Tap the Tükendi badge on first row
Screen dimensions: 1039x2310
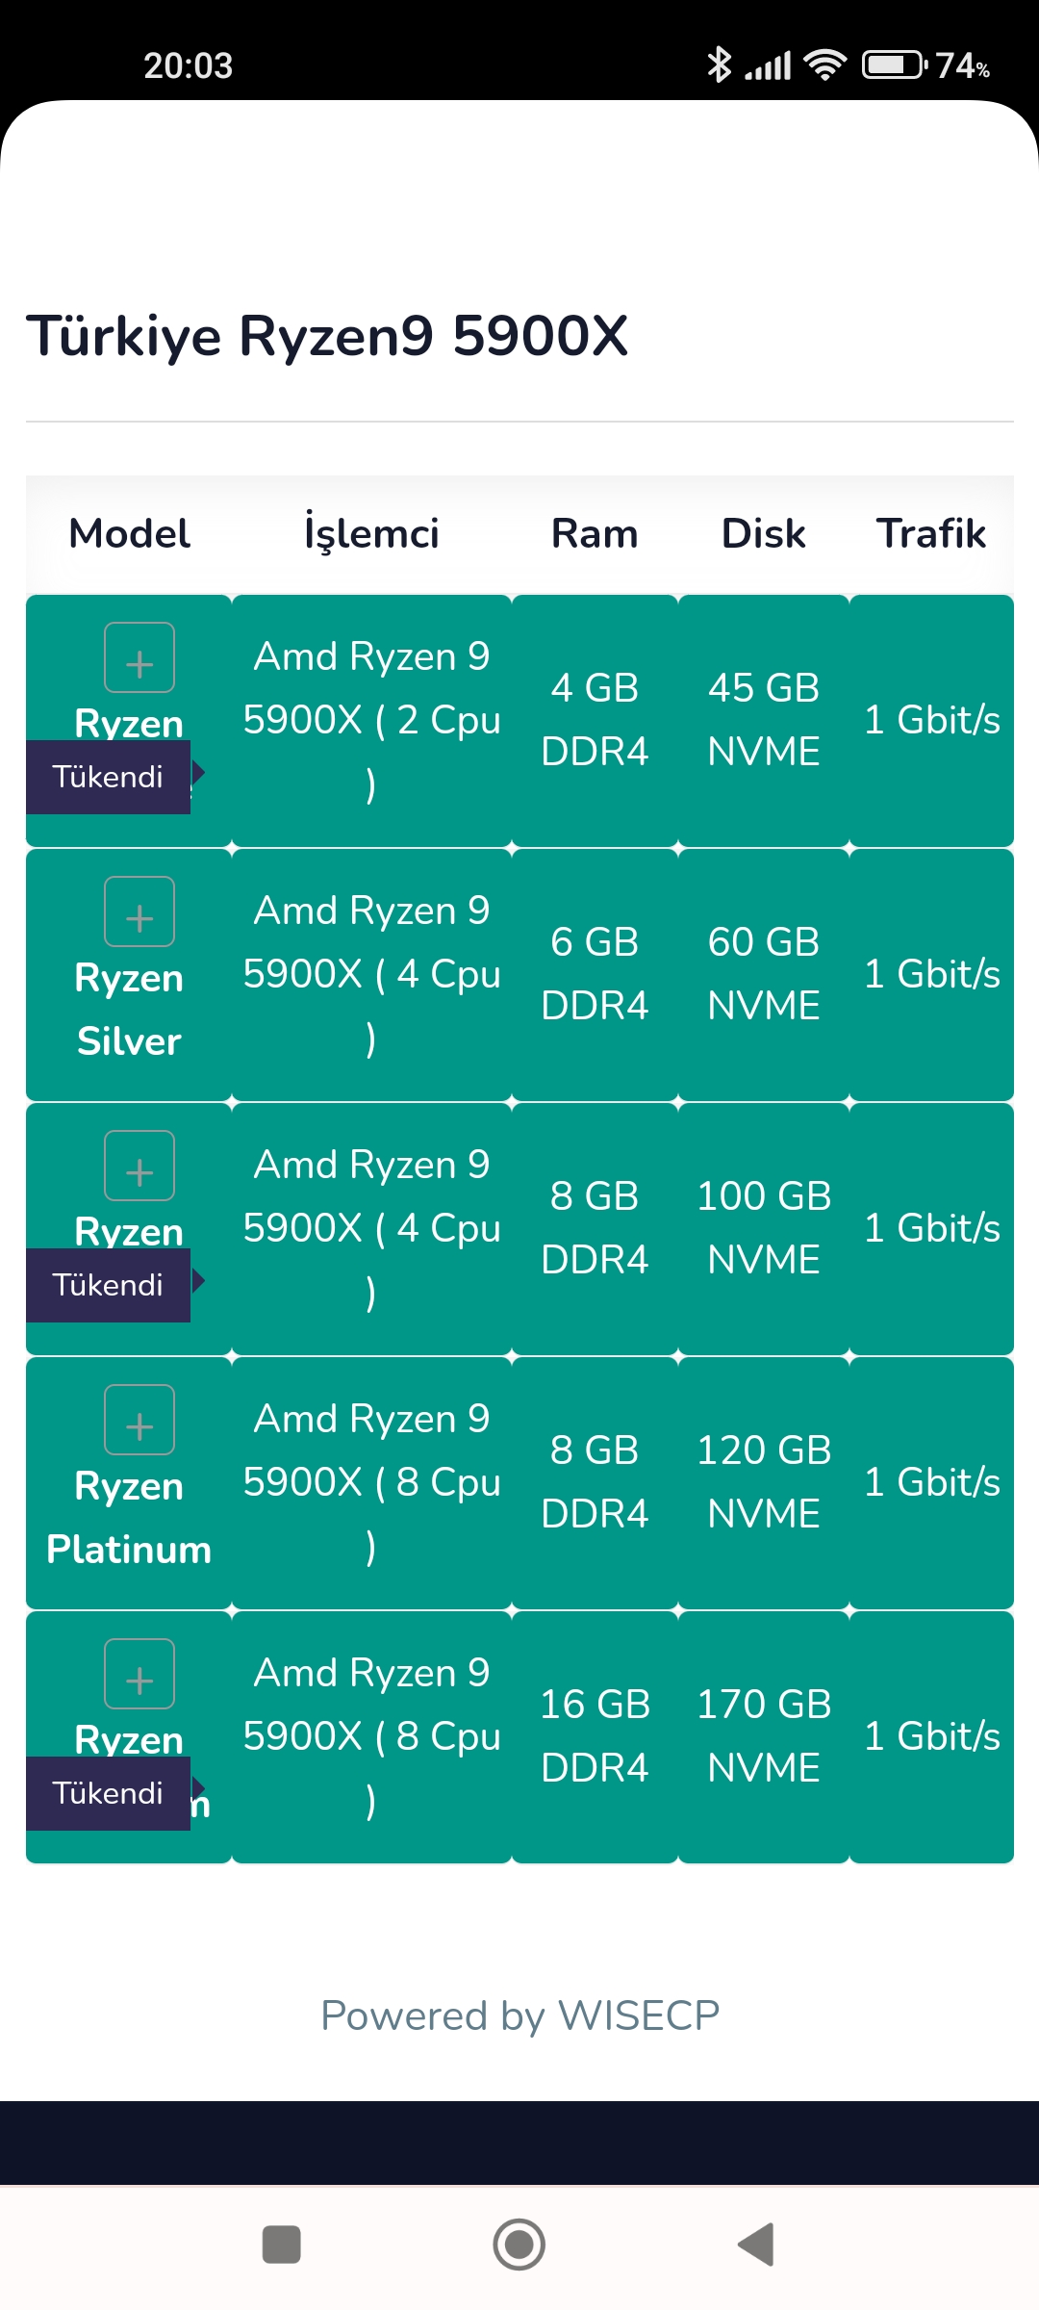108,777
